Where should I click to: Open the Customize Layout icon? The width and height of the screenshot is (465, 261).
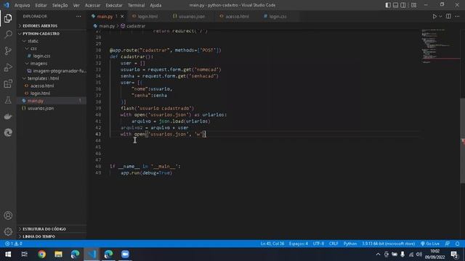413,5
